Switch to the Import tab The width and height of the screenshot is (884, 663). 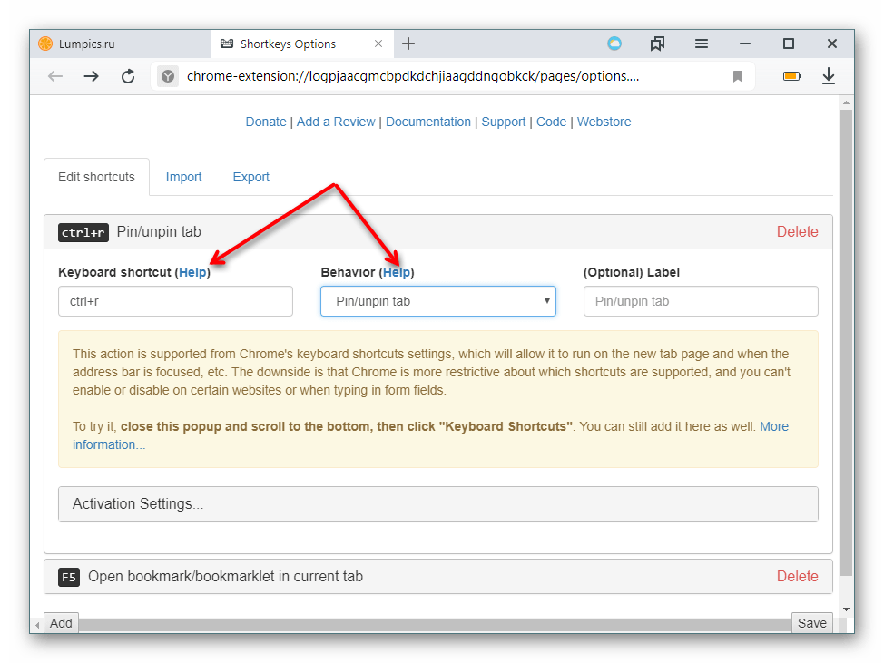click(183, 177)
